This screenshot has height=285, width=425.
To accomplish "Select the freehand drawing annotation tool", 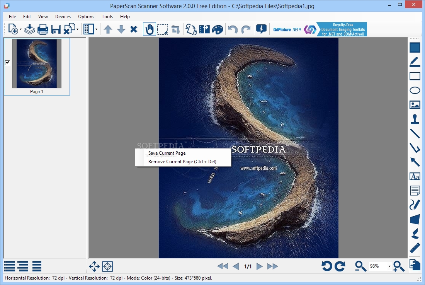I will (415, 205).
